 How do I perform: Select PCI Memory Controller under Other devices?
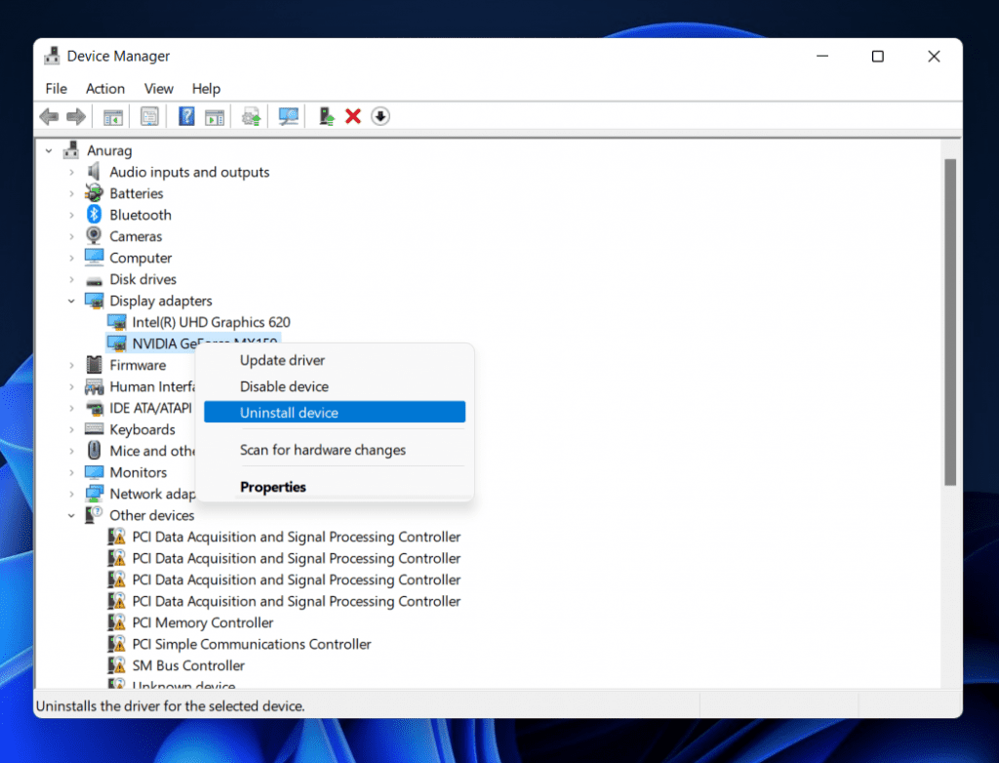pos(203,622)
